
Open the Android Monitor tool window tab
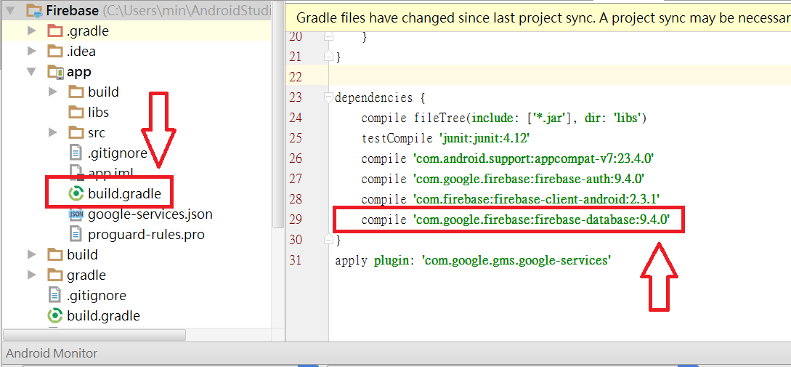click(x=52, y=353)
